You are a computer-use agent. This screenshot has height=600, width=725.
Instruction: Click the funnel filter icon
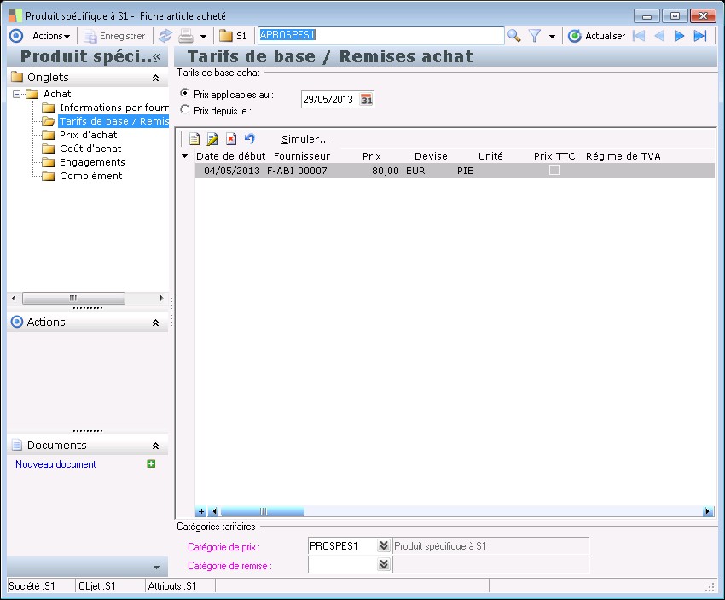tap(535, 36)
